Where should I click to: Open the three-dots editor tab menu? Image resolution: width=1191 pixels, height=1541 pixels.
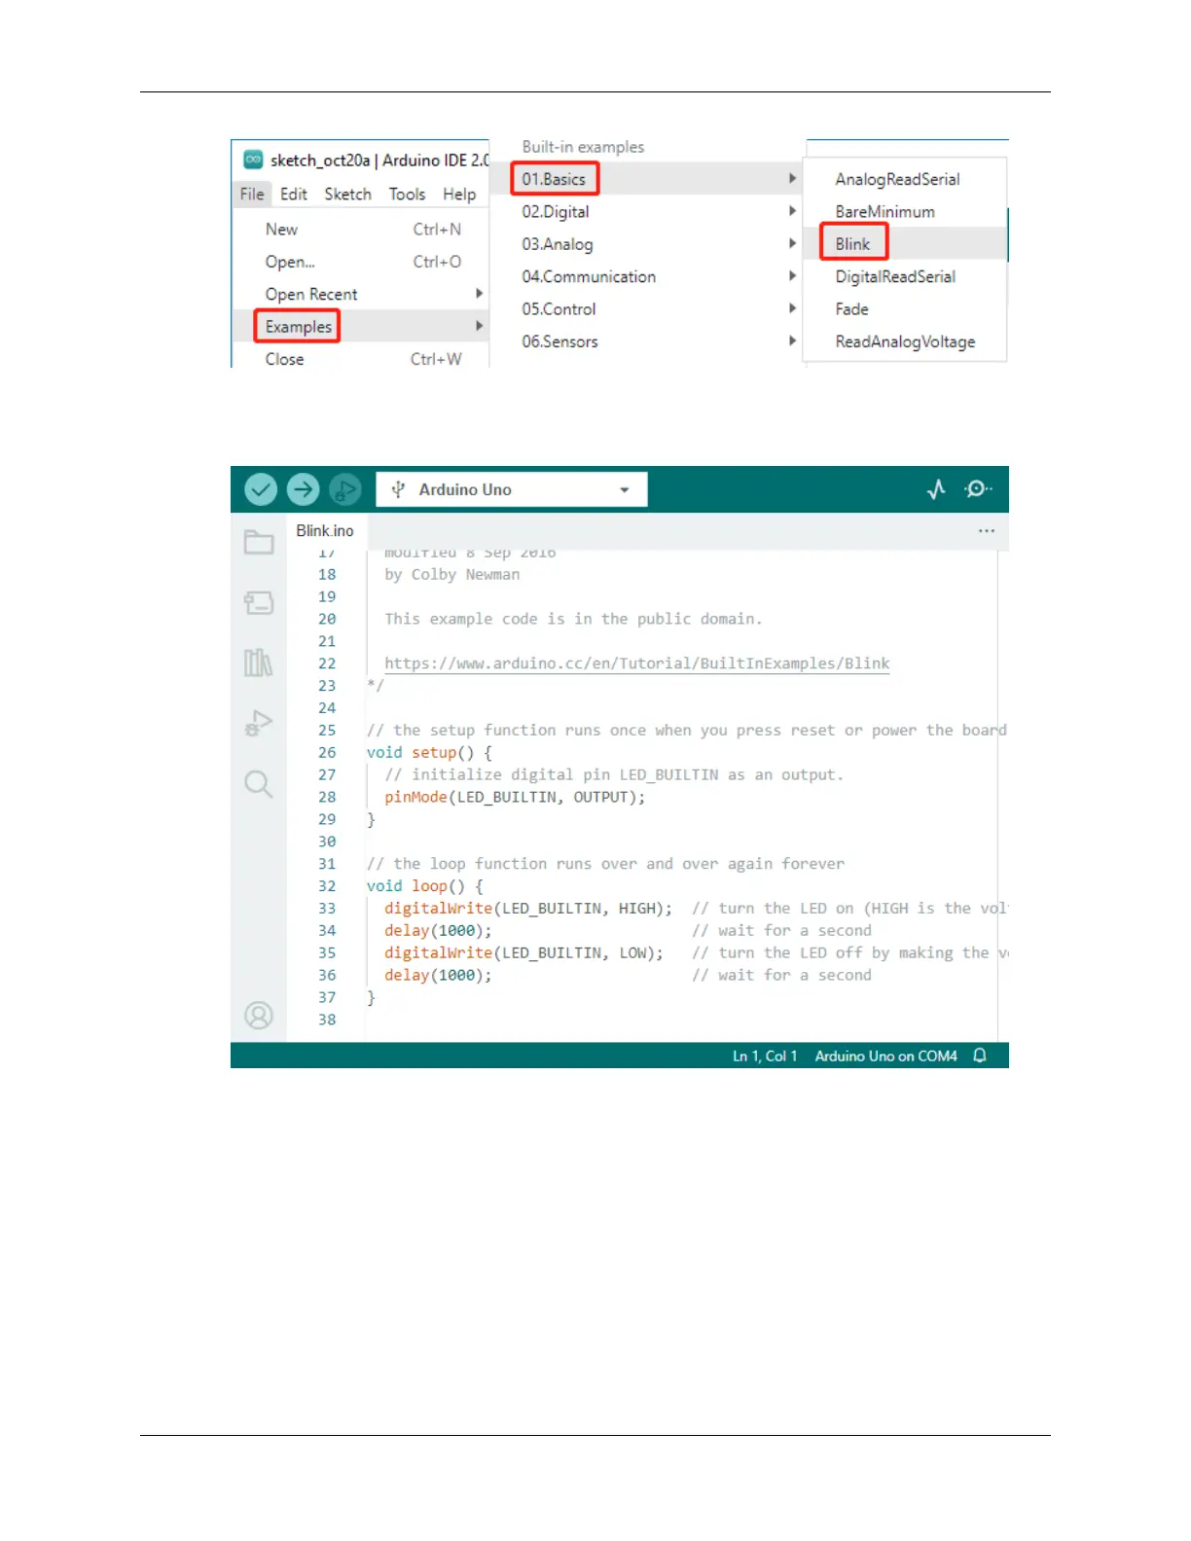tap(987, 531)
